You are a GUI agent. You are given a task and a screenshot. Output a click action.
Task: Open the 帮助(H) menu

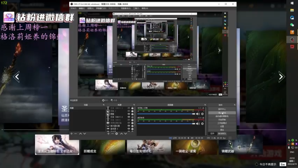[145, 8]
